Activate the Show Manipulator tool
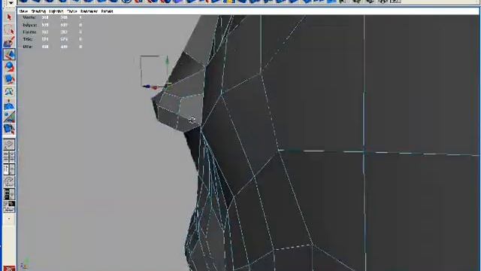The width and height of the screenshot is (481, 271). (x=9, y=117)
